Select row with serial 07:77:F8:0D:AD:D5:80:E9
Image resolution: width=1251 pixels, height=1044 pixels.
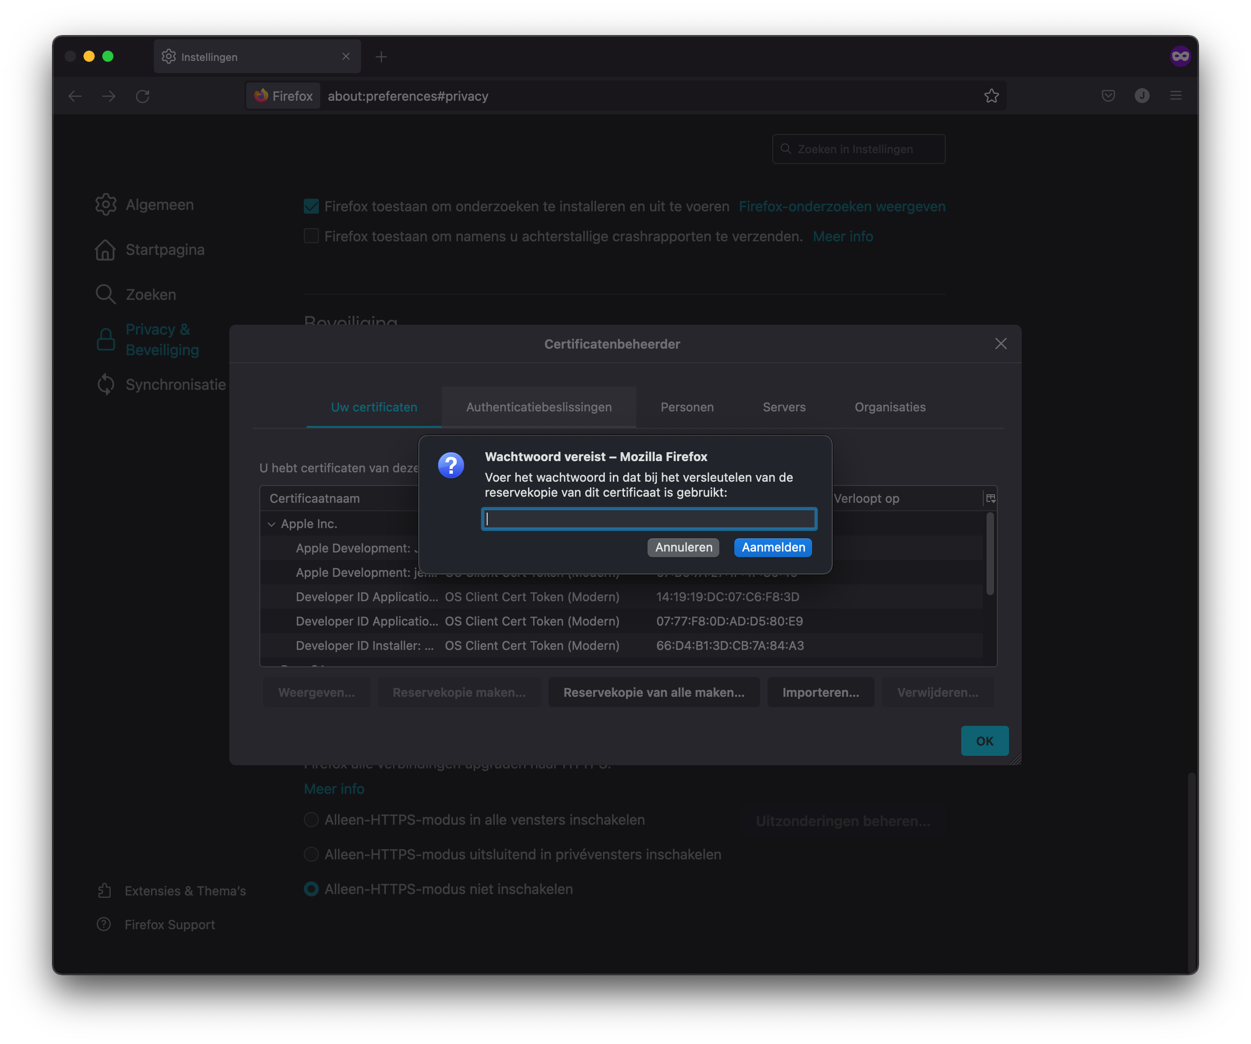pyautogui.click(x=621, y=621)
